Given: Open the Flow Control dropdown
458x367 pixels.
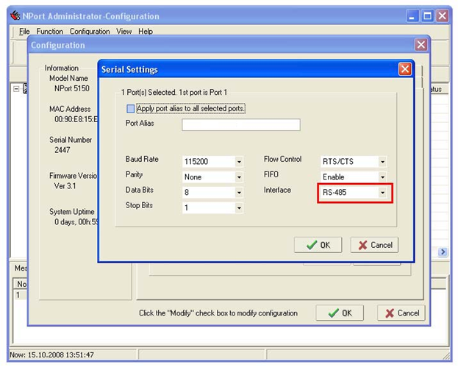Looking at the screenshot, I should coord(382,162).
